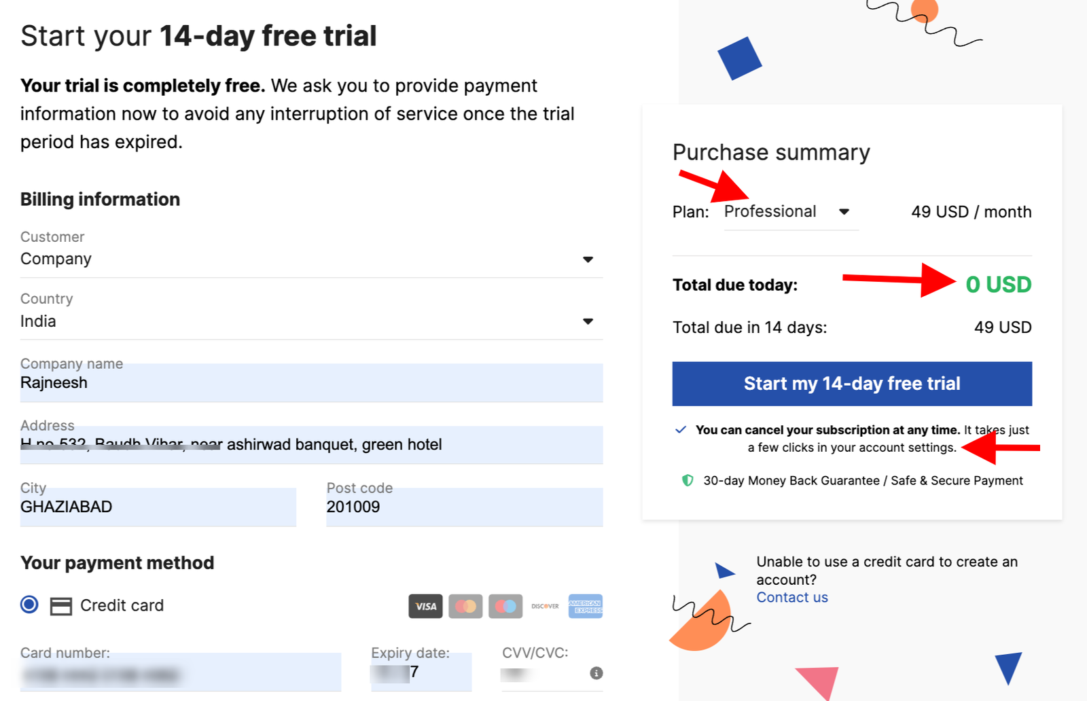
Task: Click the American Express card logo
Action: pyautogui.click(x=585, y=606)
